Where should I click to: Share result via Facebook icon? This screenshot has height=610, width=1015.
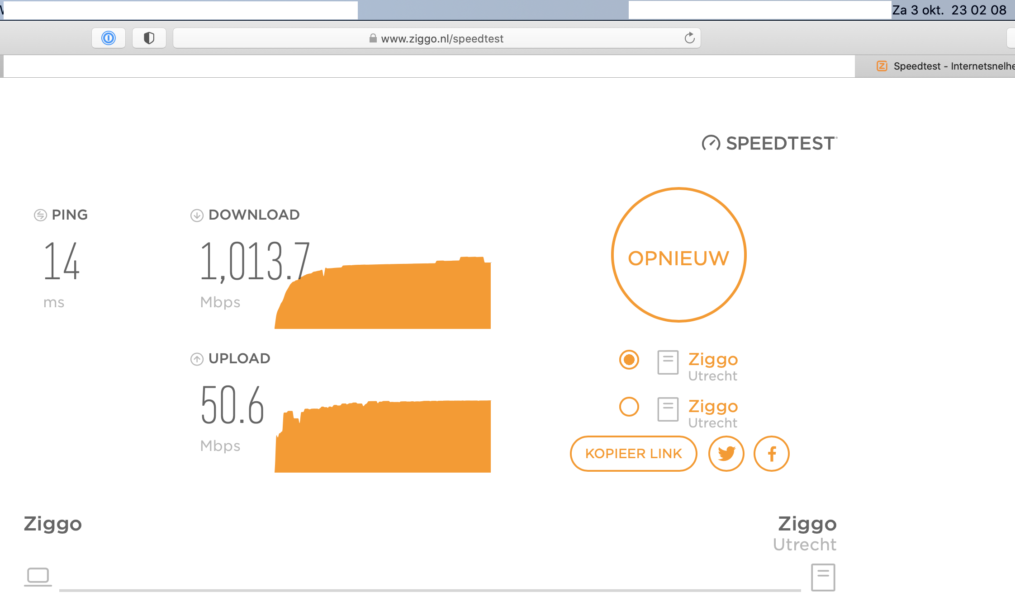coord(772,453)
